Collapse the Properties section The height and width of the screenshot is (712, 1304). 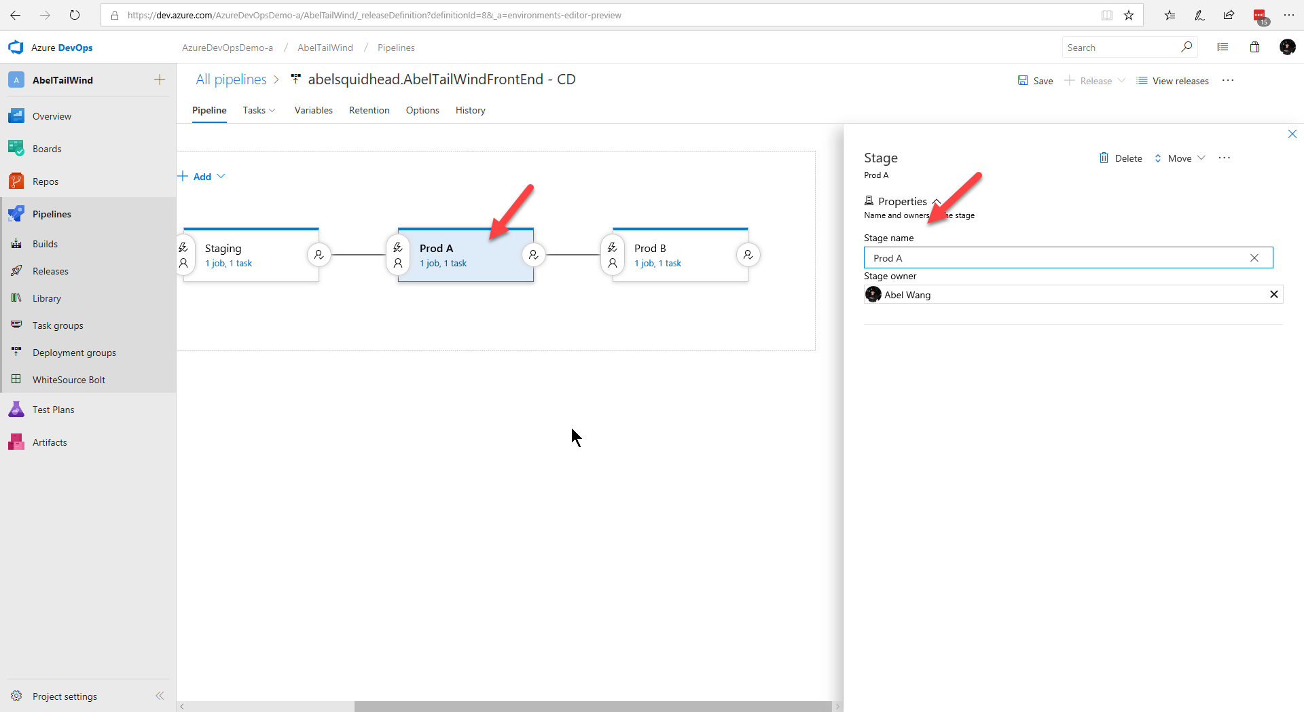point(937,202)
